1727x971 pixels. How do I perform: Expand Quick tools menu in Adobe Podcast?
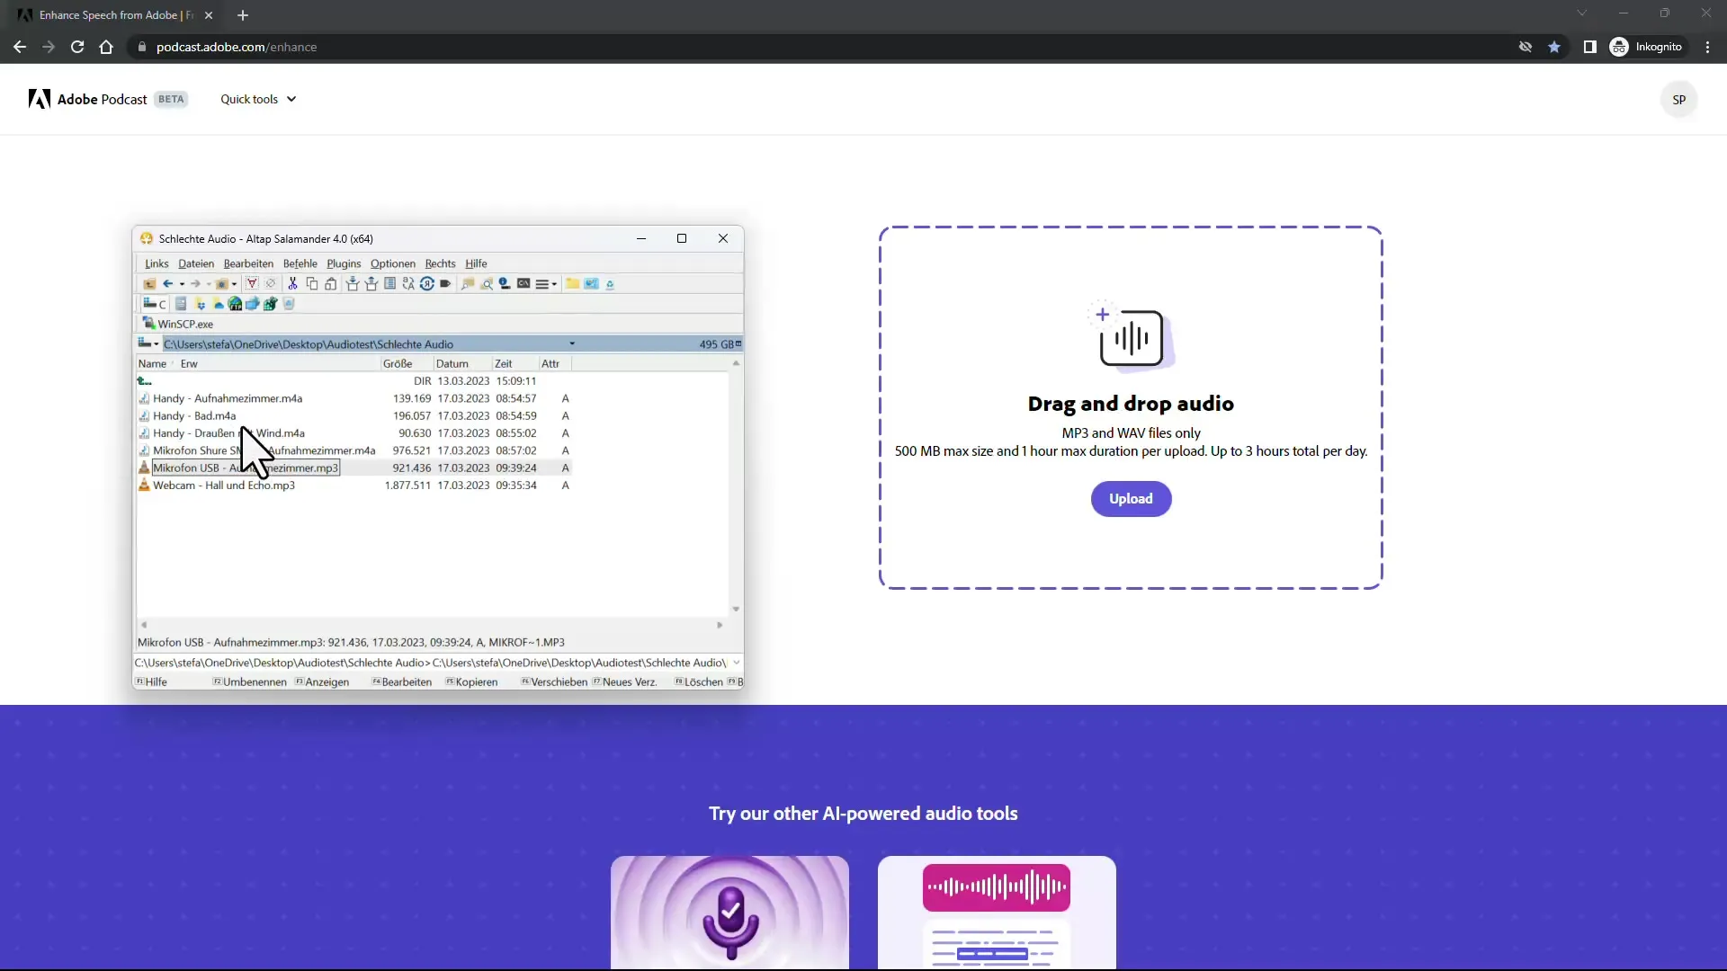pos(257,98)
